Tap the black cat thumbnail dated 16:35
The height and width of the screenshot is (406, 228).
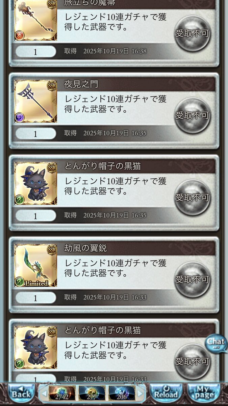tap(35, 183)
